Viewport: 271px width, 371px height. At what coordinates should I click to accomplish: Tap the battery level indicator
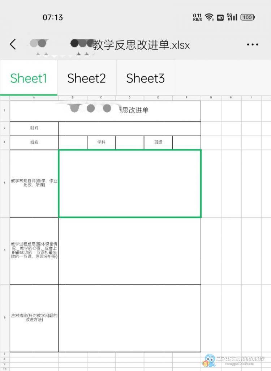pyautogui.click(x=248, y=17)
